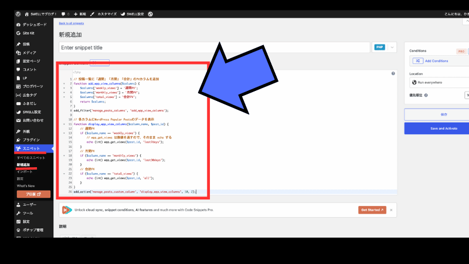Open the SWELLでブログ！ site home link
This screenshot has height=264, width=469.
pos(40,14)
